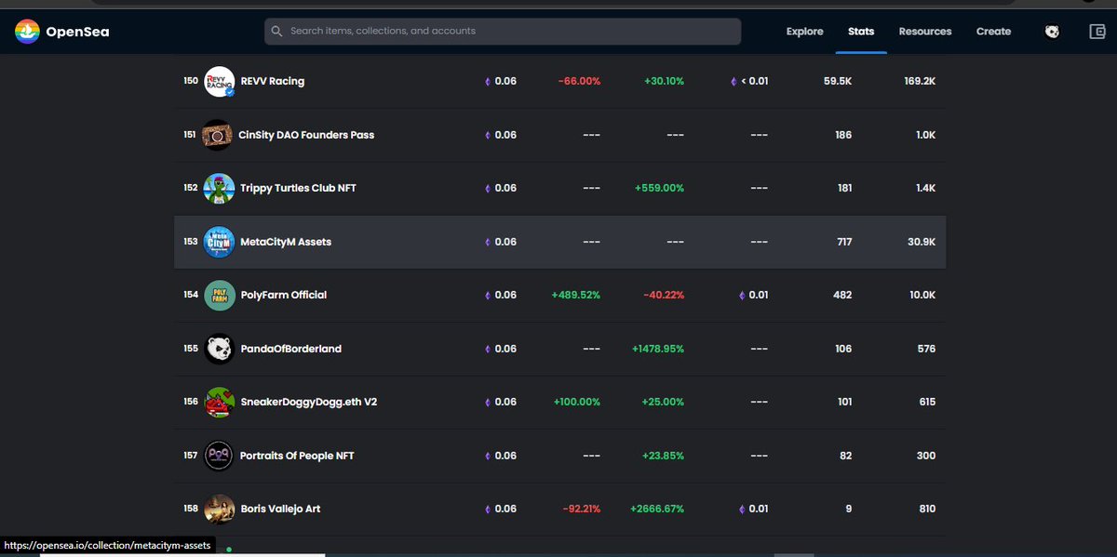Click the +25.00% value for SneakerDoggyDogg.eth V2

coord(664,403)
